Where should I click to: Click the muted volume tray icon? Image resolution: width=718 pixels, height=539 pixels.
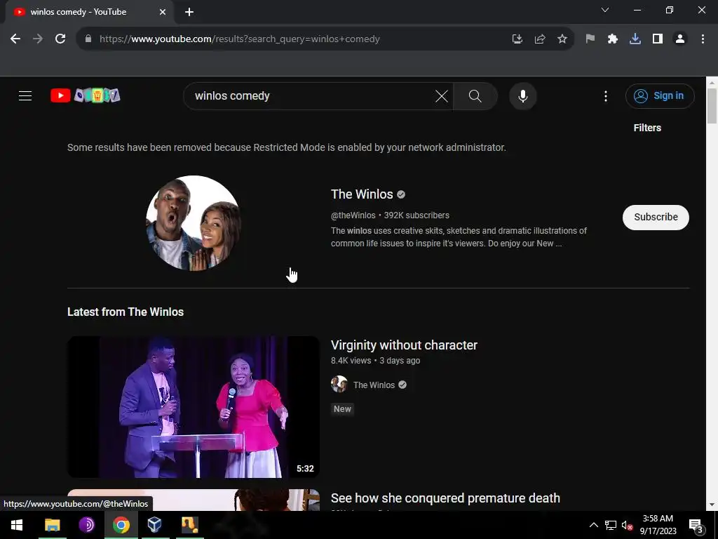pos(627,525)
